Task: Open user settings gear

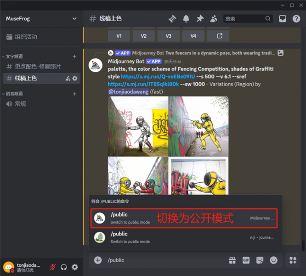Action: [75, 267]
